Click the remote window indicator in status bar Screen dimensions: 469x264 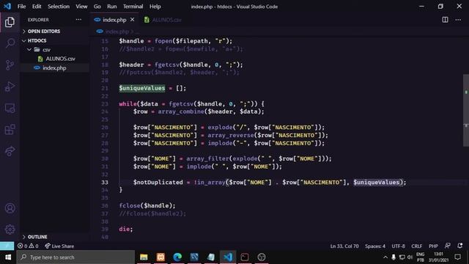point(7,246)
